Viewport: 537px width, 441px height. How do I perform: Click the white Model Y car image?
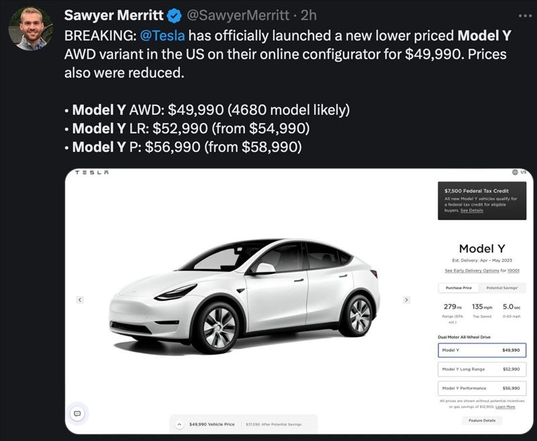tap(245, 295)
